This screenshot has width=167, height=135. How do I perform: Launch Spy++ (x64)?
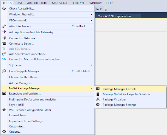47,105
